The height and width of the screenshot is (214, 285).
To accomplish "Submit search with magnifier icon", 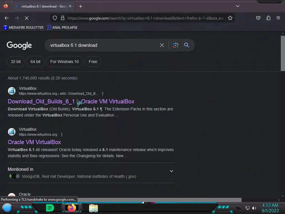I will click(x=186, y=45).
